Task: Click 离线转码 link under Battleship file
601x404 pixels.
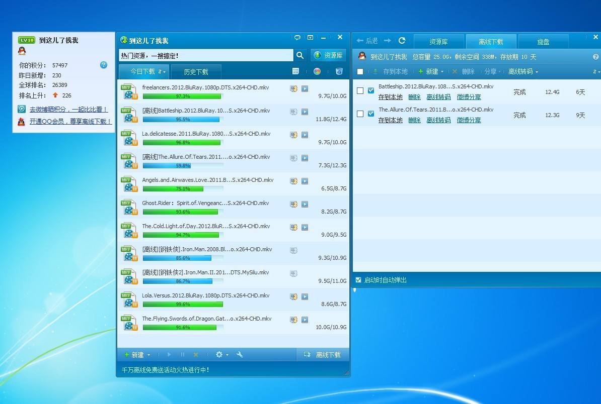Action: 438,97
